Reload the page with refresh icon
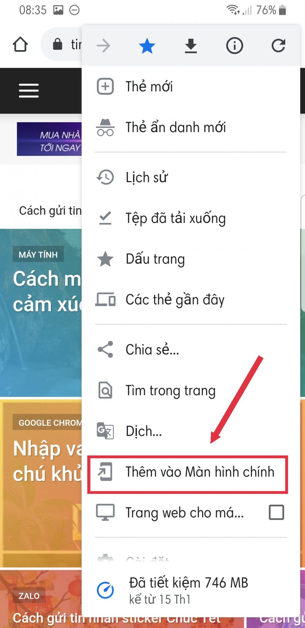 (278, 46)
